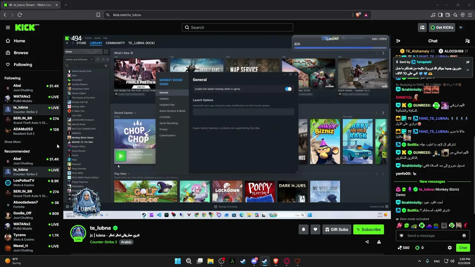Select Installed Files in Steam properties
Screen dimensions: 475x267
pos(167,105)
